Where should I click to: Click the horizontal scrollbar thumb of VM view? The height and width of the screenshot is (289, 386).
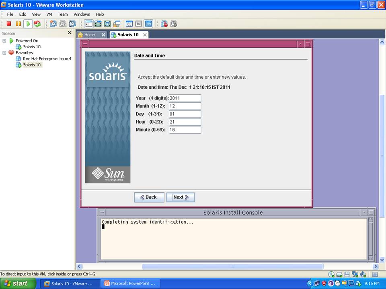(233, 266)
